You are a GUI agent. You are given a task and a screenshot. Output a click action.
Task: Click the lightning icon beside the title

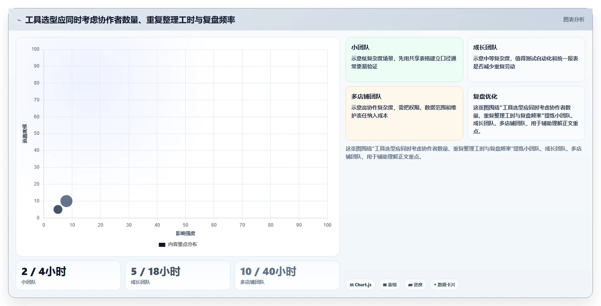pos(19,20)
